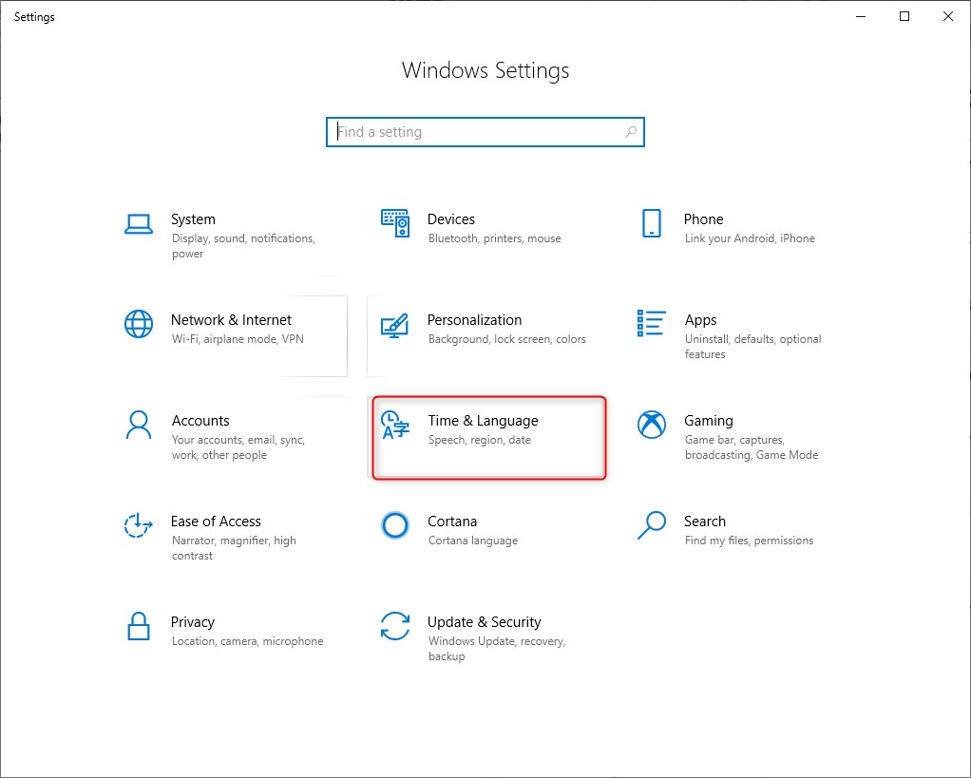Screen dimensions: 971x778
Task: Open the Apps settings title
Action: 700,320
